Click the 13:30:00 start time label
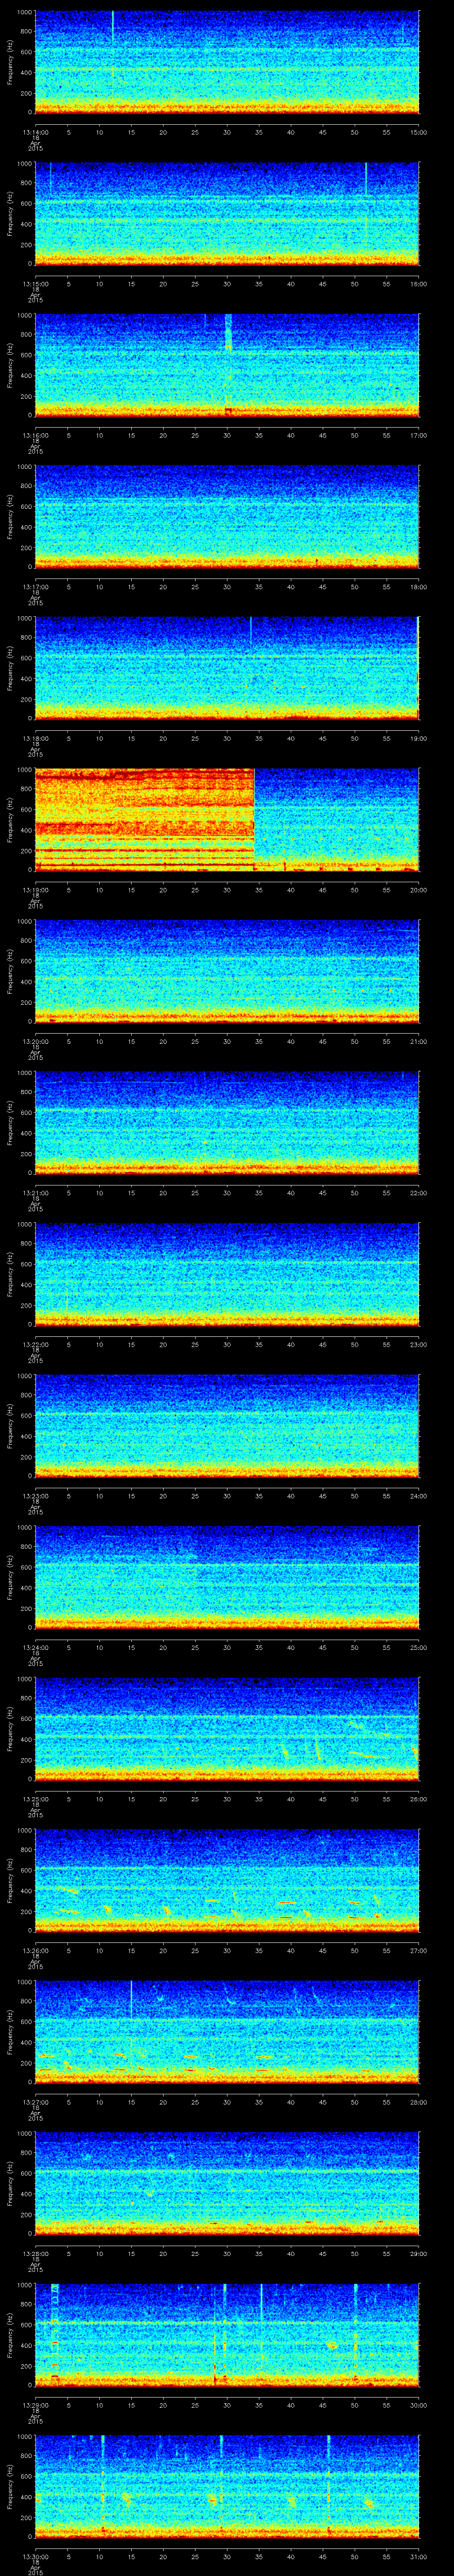Image resolution: width=454 pixels, height=2576 pixels. [35, 2556]
